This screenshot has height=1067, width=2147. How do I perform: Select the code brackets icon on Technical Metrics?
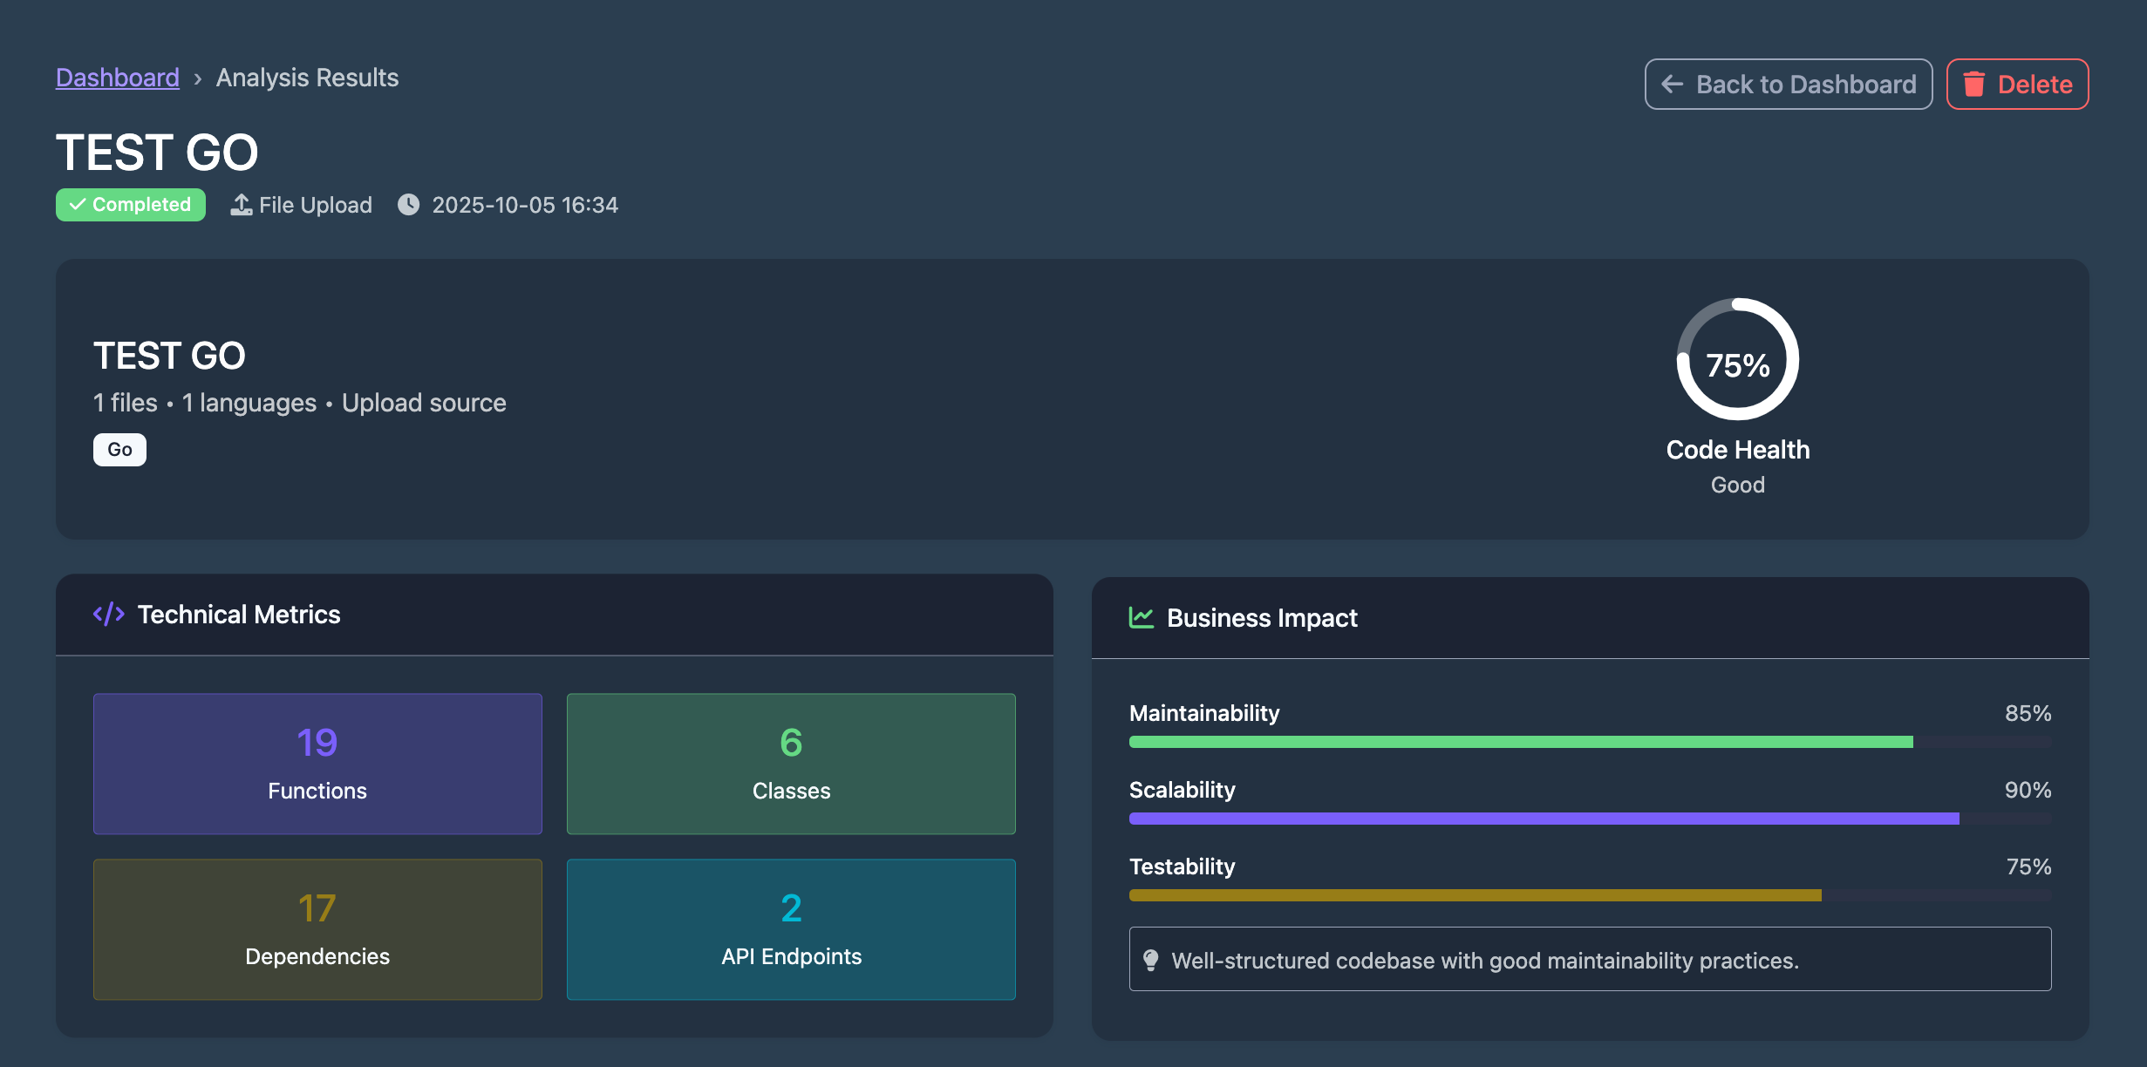click(x=109, y=614)
